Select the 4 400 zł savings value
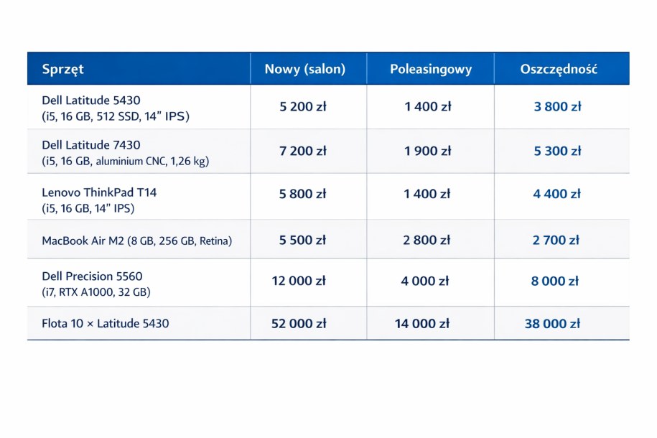Screen dimensions: 657x438 click(x=556, y=193)
